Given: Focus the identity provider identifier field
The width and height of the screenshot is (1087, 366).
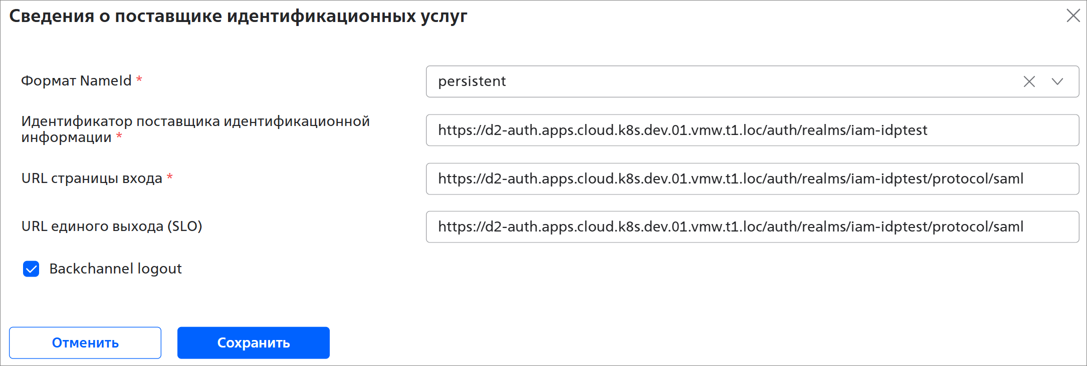Looking at the screenshot, I should pos(752,130).
